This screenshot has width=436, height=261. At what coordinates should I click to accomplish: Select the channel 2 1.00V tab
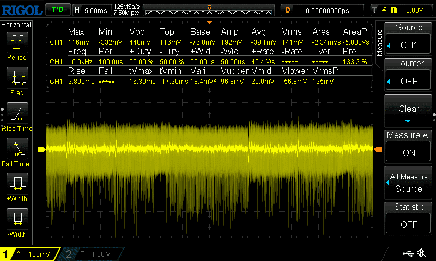93,254
